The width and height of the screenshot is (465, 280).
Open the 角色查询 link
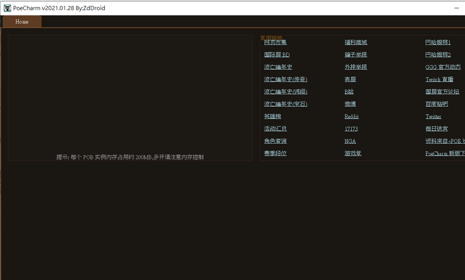pyautogui.click(x=275, y=141)
